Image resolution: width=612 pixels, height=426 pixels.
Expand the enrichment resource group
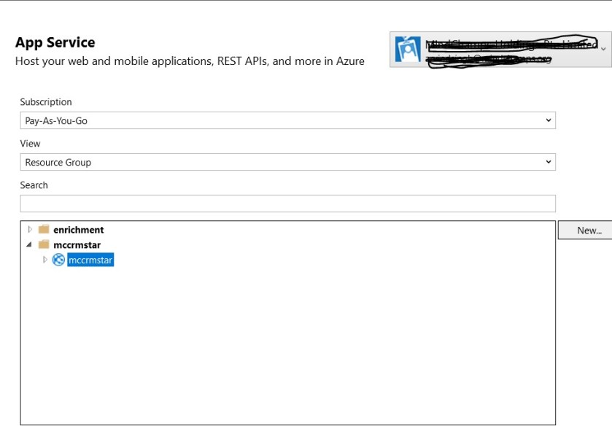(30, 229)
